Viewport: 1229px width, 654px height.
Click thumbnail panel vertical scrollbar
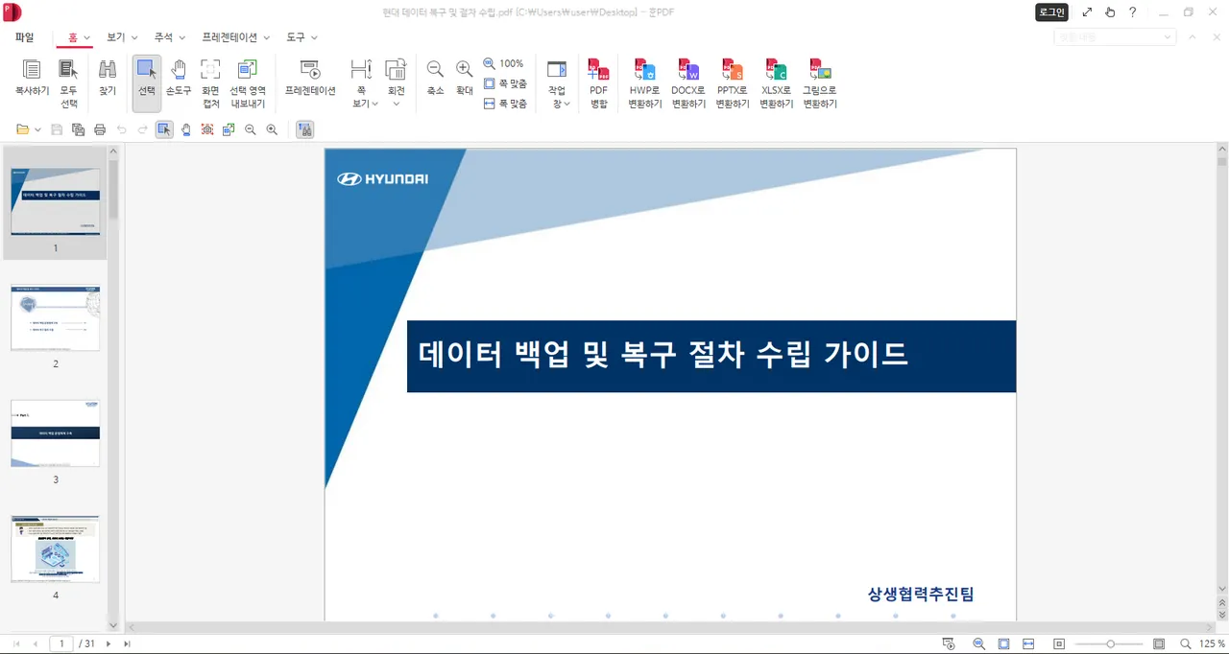[113, 190]
